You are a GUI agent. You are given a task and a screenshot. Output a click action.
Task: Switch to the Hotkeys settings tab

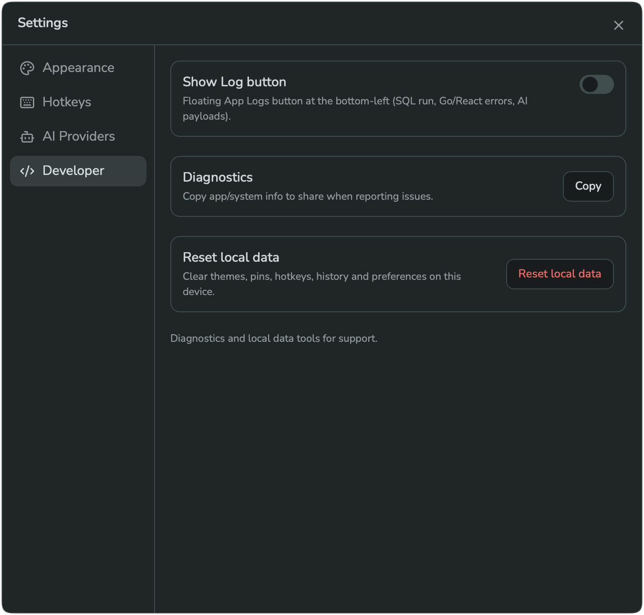pyautogui.click(x=78, y=102)
